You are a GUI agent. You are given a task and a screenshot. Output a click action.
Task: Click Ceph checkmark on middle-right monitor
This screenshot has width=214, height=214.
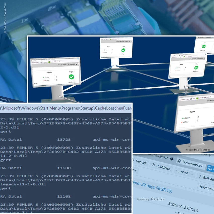click(196, 67)
